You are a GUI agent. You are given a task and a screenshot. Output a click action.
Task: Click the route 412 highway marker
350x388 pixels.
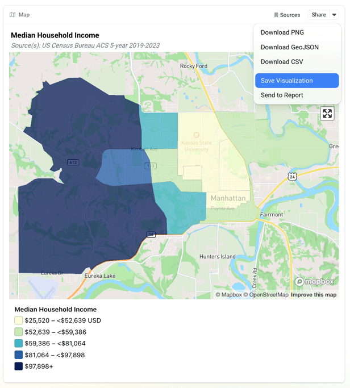tap(73, 162)
